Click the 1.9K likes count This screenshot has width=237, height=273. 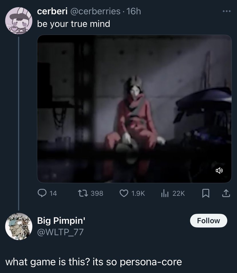(138, 193)
